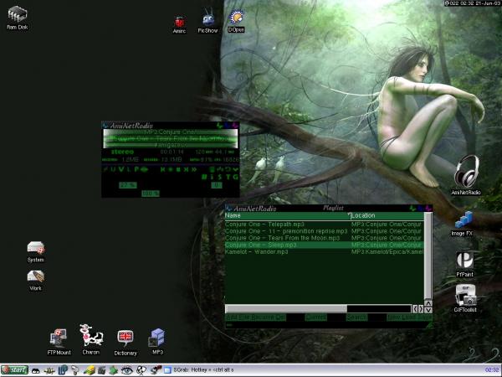Open the MP3 folder icon
Image resolution: width=502 pixels, height=377 pixels.
[157, 341]
